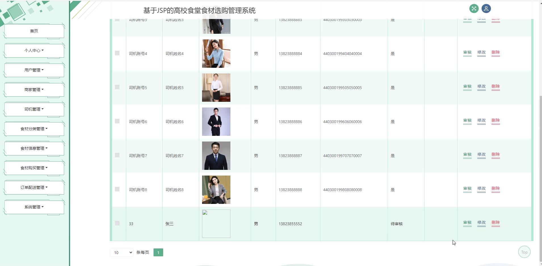This screenshot has height=266, width=542.
Task: Click 审核 for 司机账号5
Action: pyautogui.click(x=467, y=86)
